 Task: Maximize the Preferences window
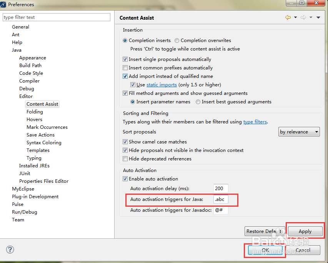pyautogui.click(x=301, y=3)
